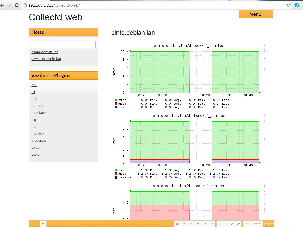Shift graphs back with left arrow
303x227 pixels.
tap(220, 224)
